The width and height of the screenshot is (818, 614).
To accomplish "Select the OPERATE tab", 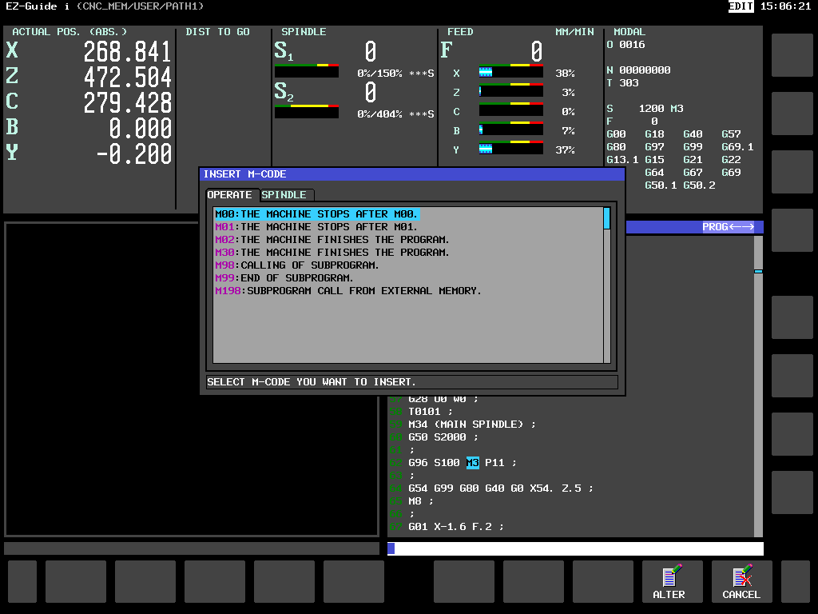I will tap(230, 195).
